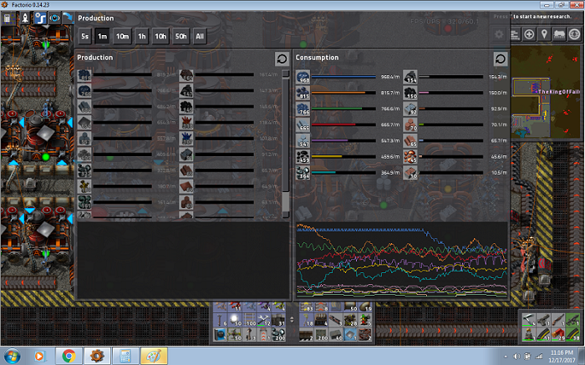This screenshot has width=585, height=365.
Task: Select quickbar slot with 200 ore items
Action: (278, 334)
